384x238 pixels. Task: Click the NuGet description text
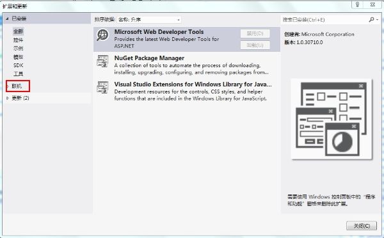pos(191,69)
